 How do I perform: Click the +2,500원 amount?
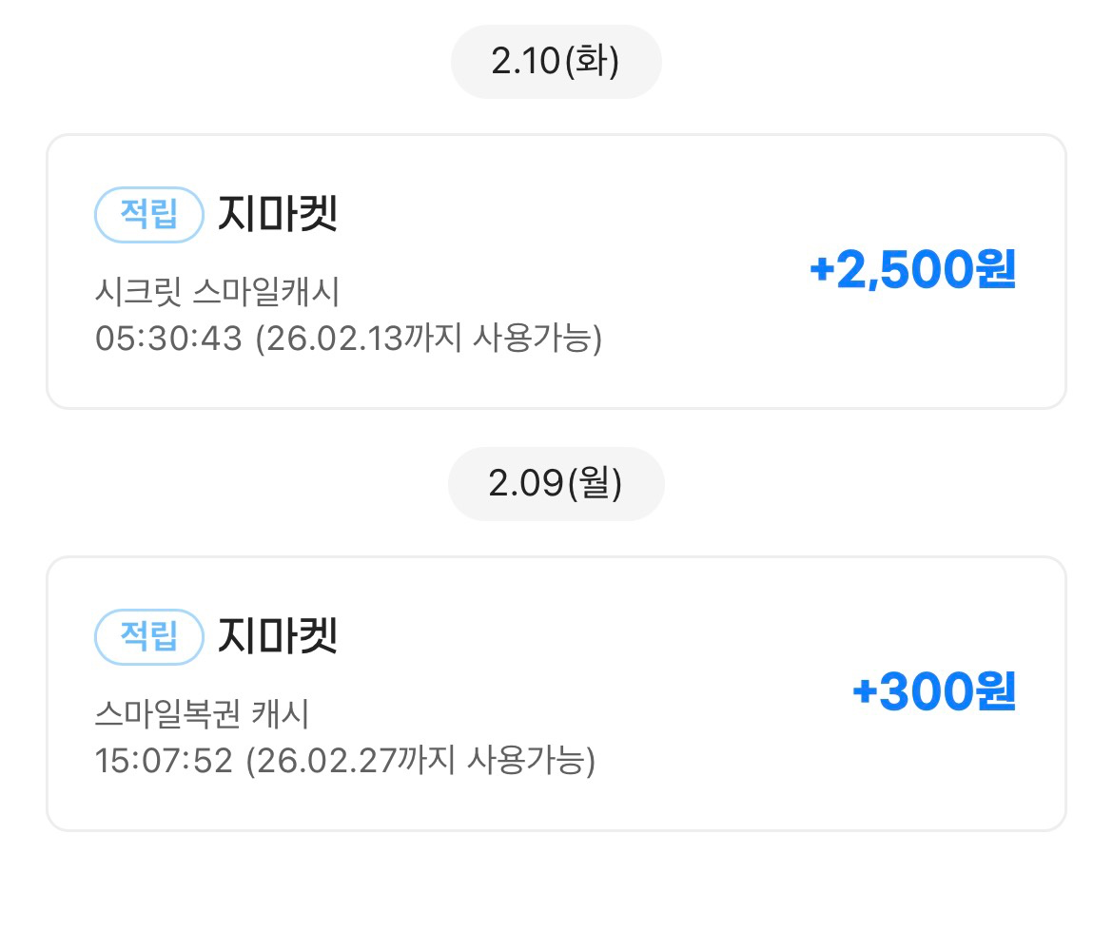(x=912, y=272)
